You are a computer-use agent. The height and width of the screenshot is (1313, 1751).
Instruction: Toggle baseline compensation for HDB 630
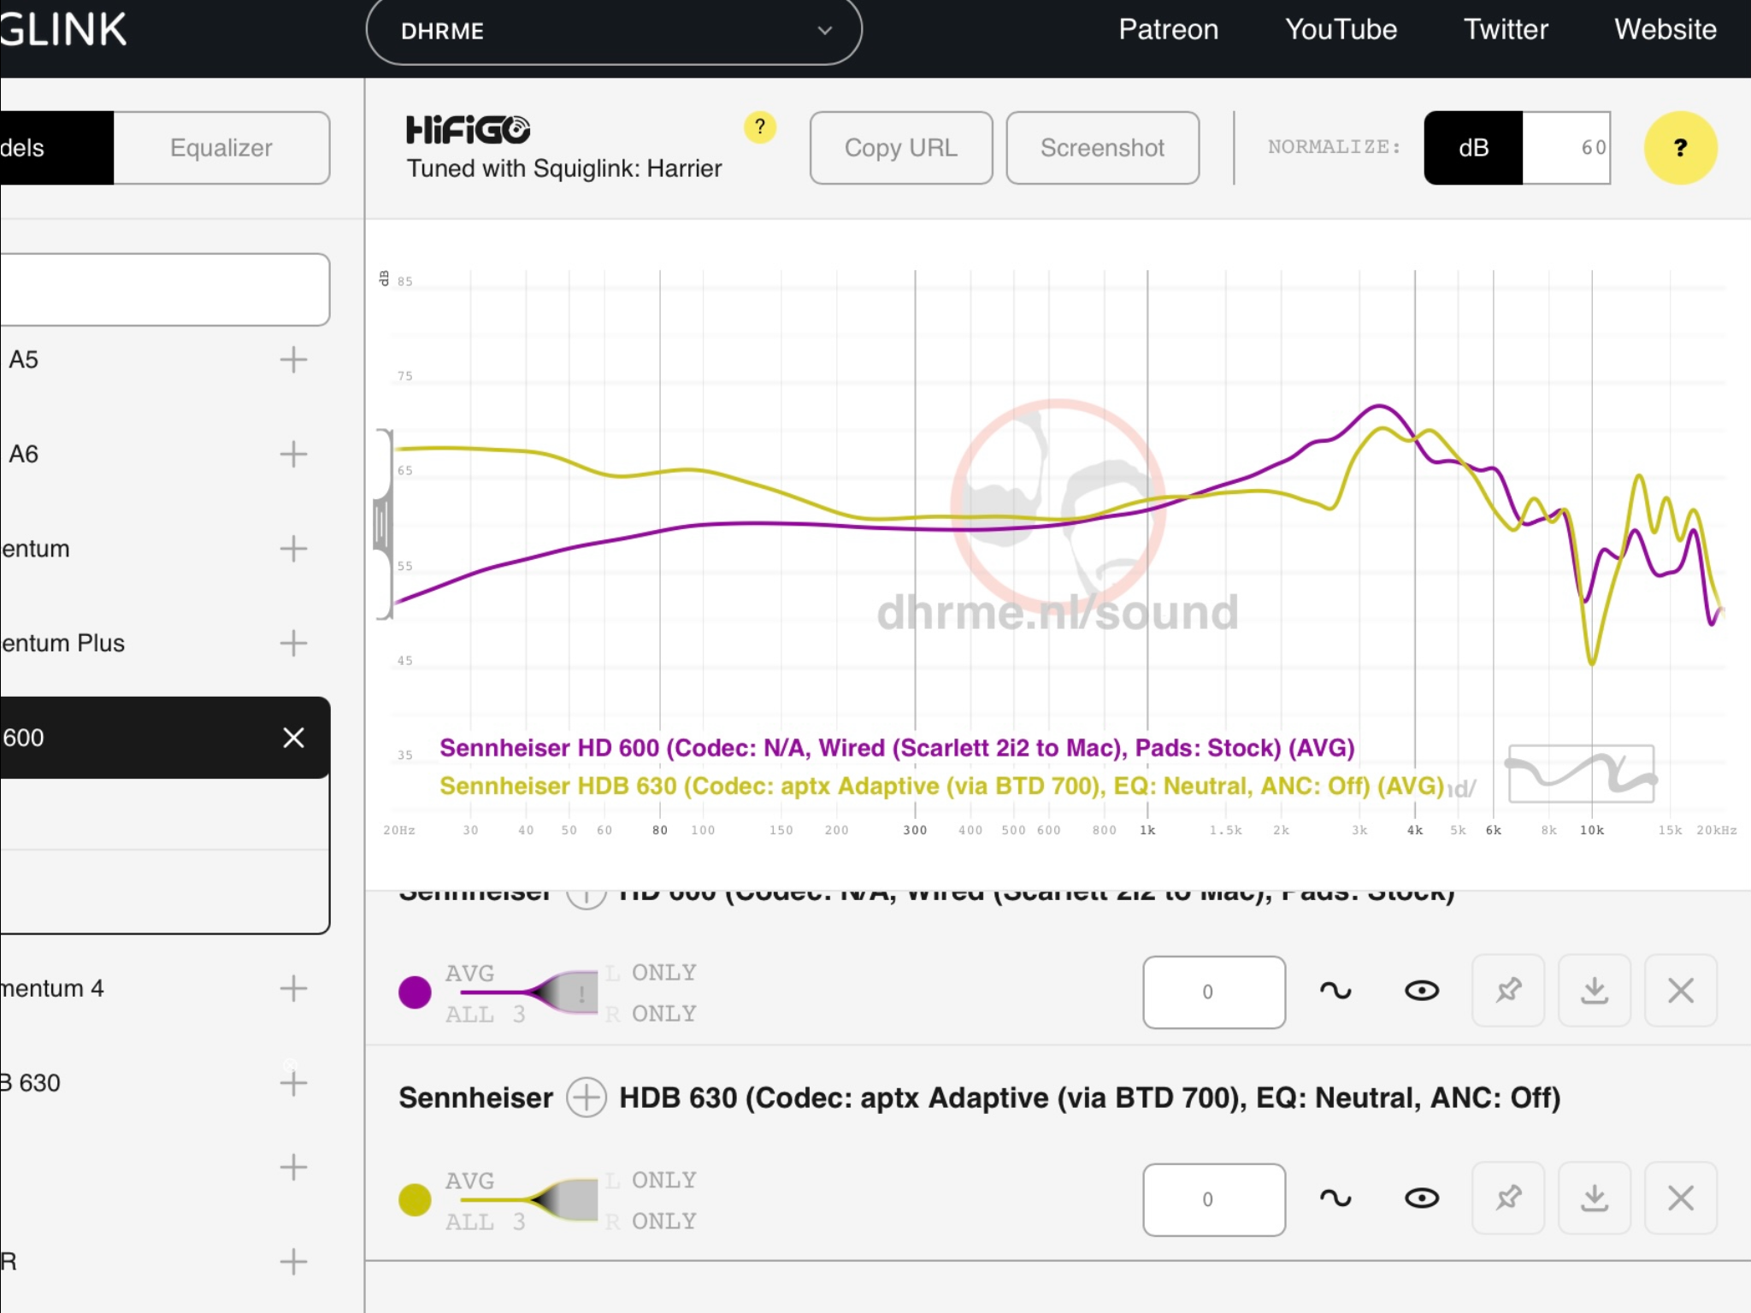click(1335, 1198)
